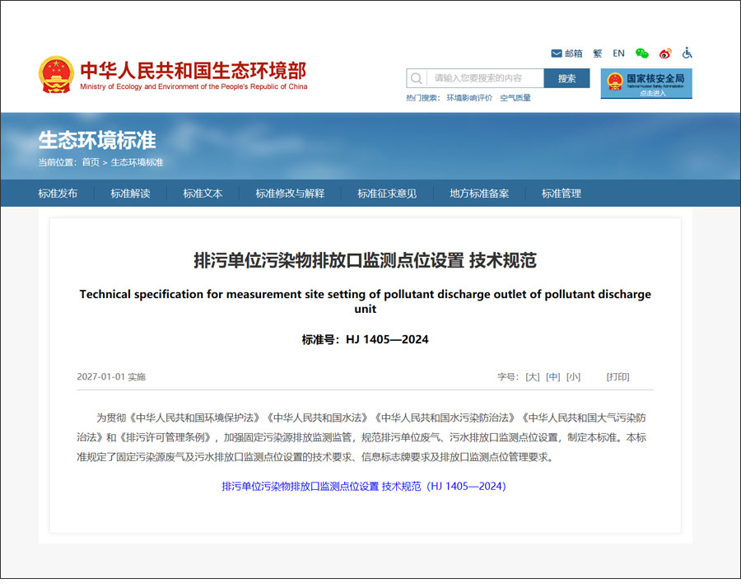Click the national emblem logo
Screen dimensions: 741x588
coord(56,75)
